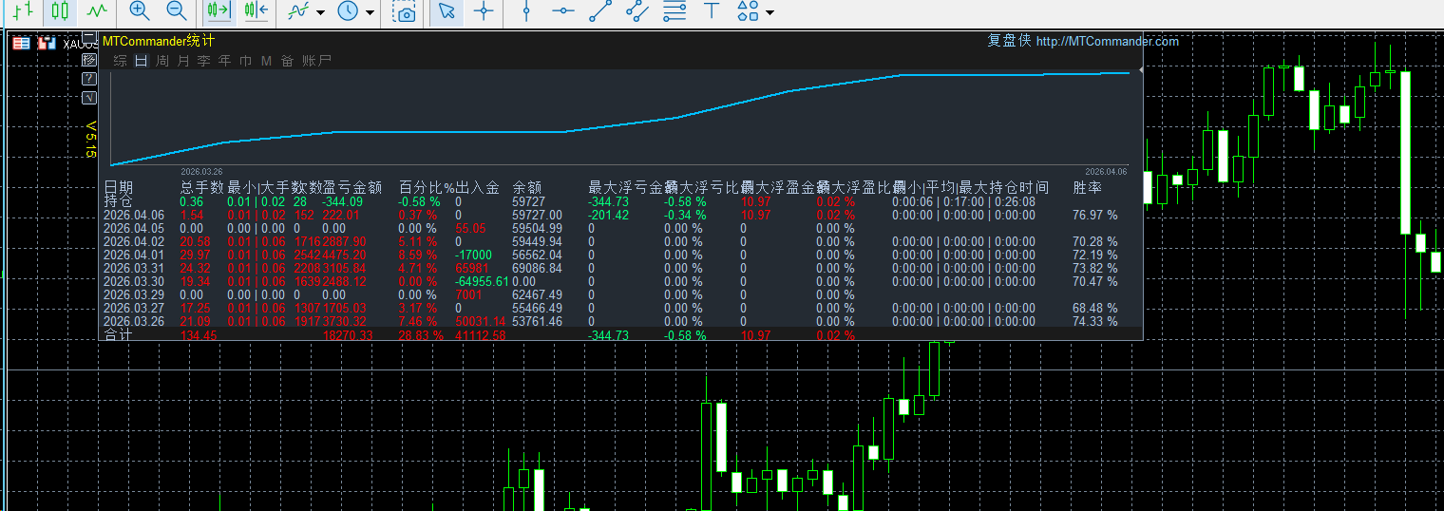The image size is (1444, 511).
Task: Click the 复盘侠 label
Action: (x=1009, y=41)
